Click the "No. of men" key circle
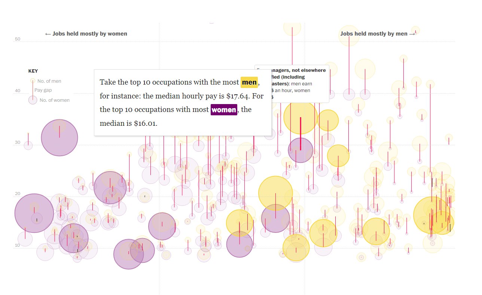 [x=33, y=81]
